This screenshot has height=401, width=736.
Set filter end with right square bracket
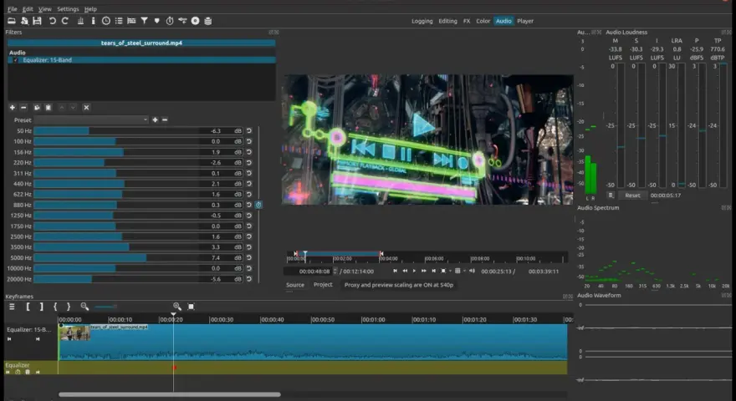click(x=41, y=307)
